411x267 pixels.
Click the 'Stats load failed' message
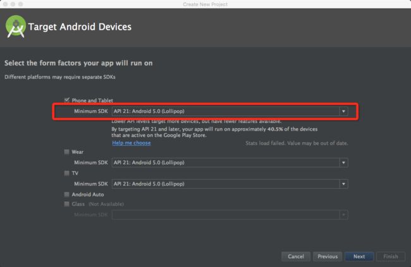click(297, 143)
